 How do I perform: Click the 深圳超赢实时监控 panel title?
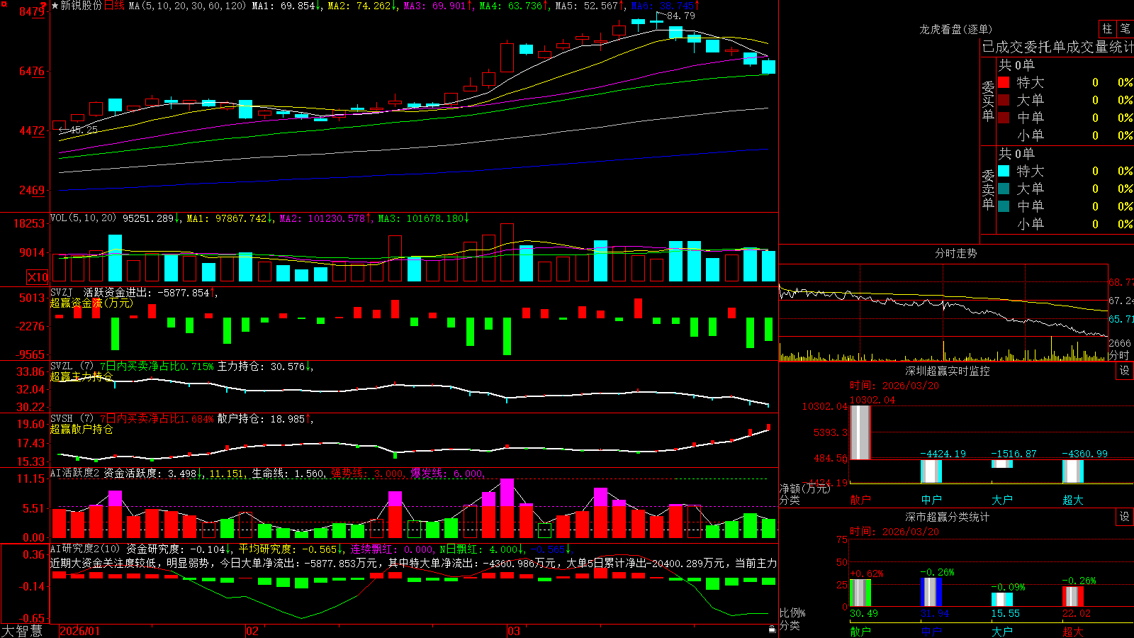[947, 371]
